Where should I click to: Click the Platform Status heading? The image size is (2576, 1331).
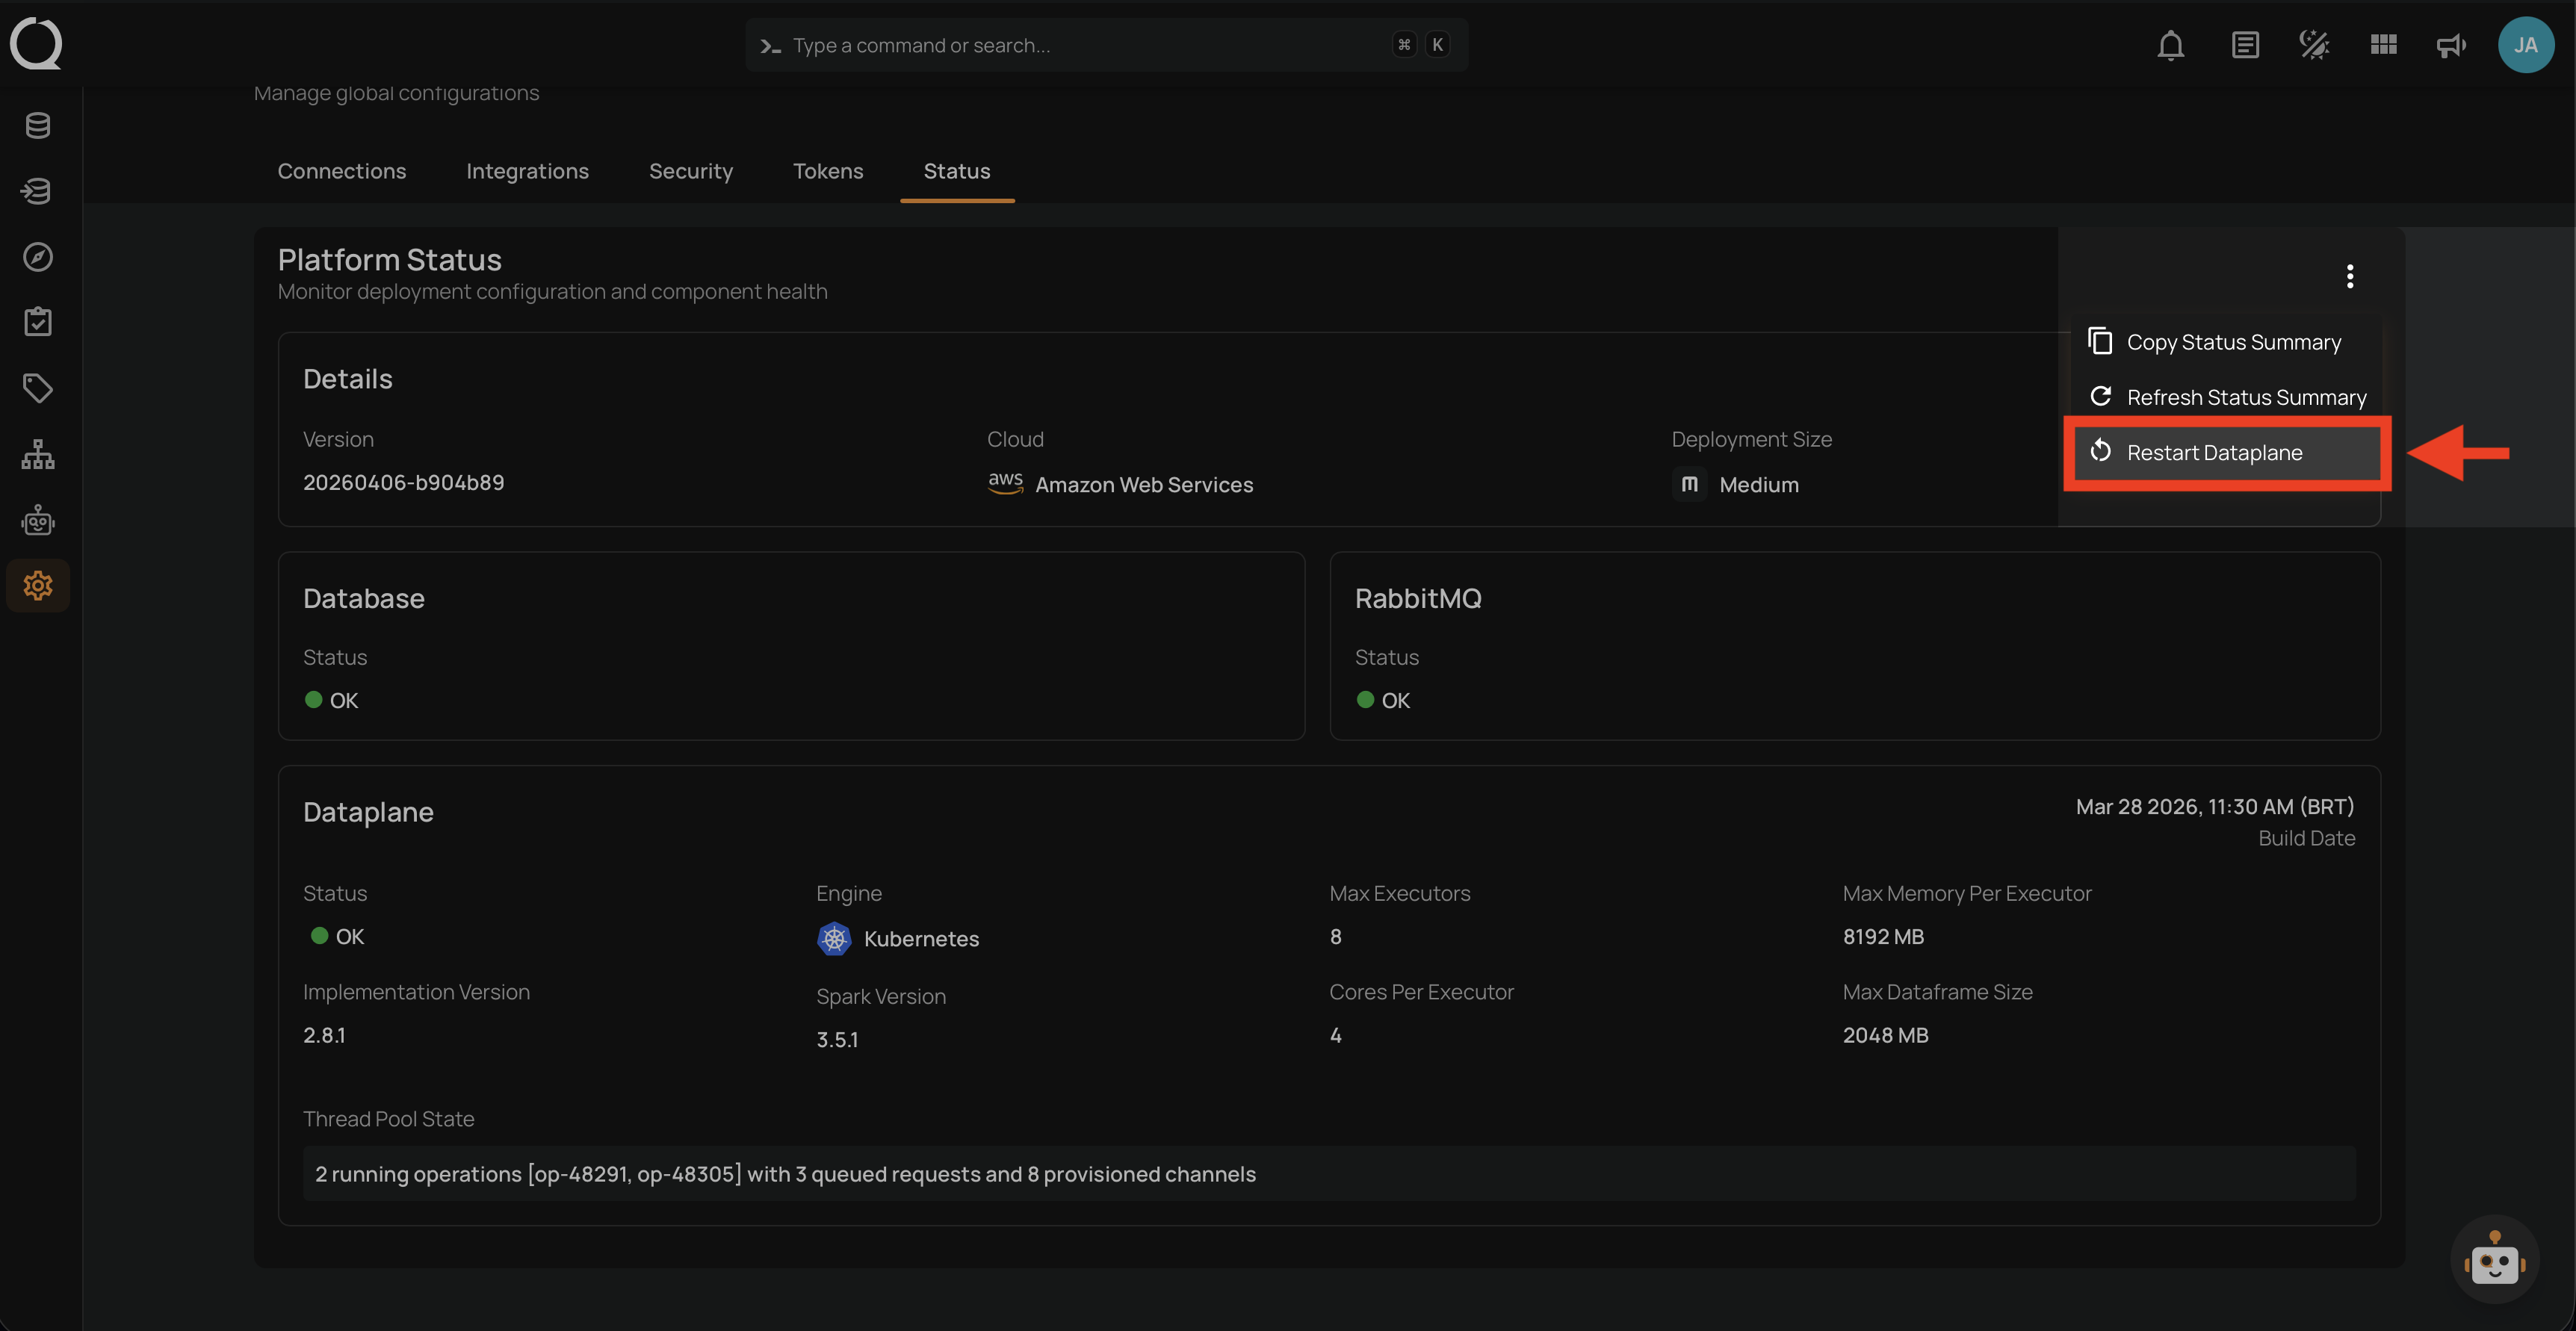[x=389, y=259]
